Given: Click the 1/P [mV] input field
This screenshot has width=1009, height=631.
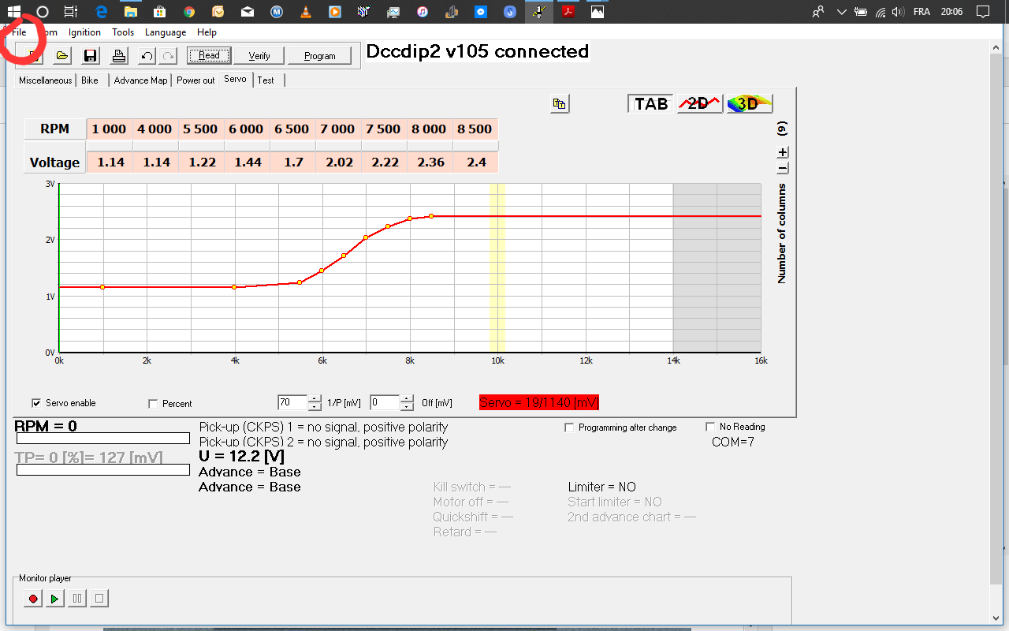Looking at the screenshot, I should 292,402.
